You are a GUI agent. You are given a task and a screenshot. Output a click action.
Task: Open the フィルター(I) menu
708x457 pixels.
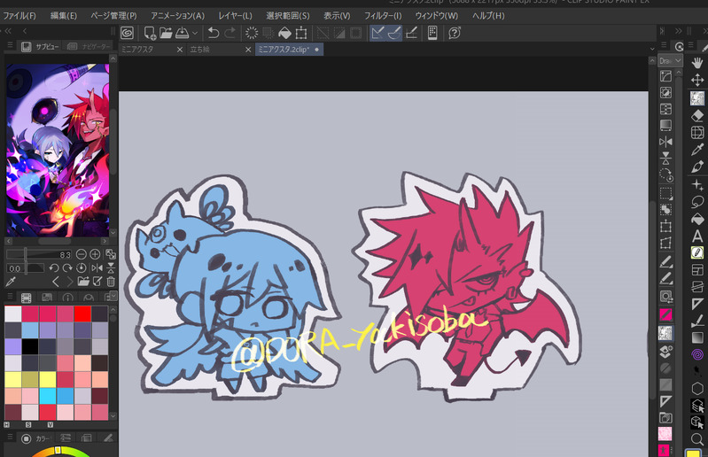pos(383,16)
